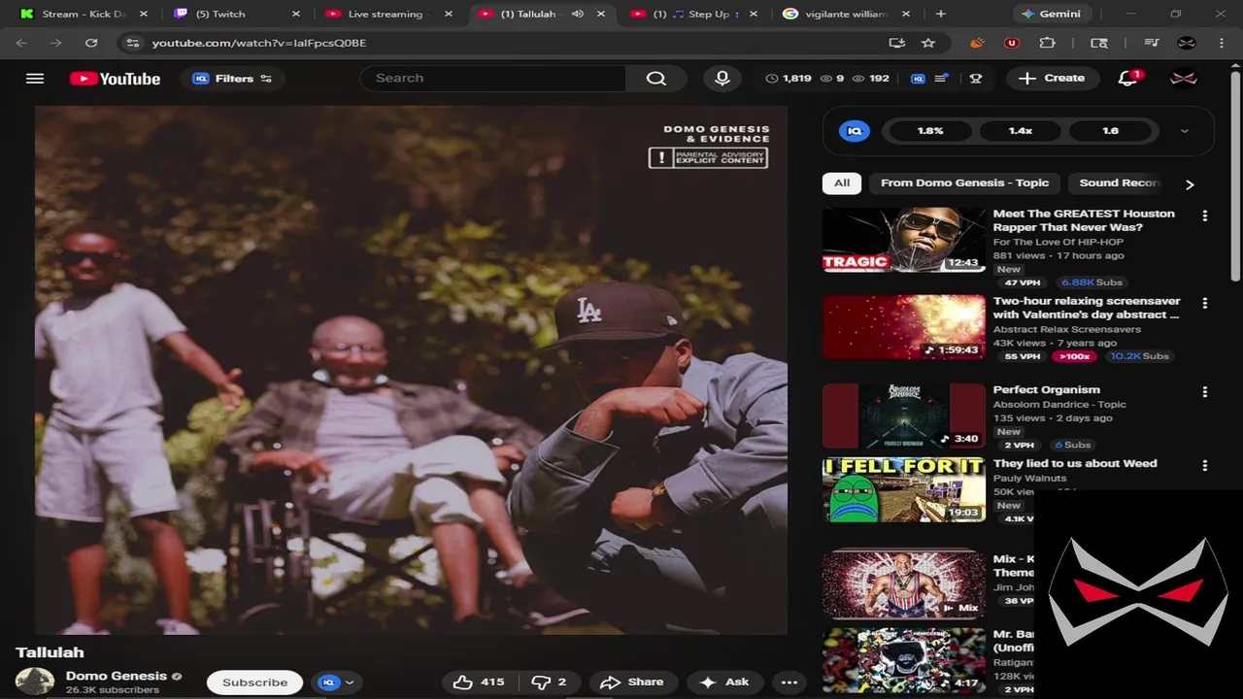Viewport: 1243px width, 699px height.
Task: Open the YouTube account avatar menu
Action: pyautogui.click(x=1184, y=79)
